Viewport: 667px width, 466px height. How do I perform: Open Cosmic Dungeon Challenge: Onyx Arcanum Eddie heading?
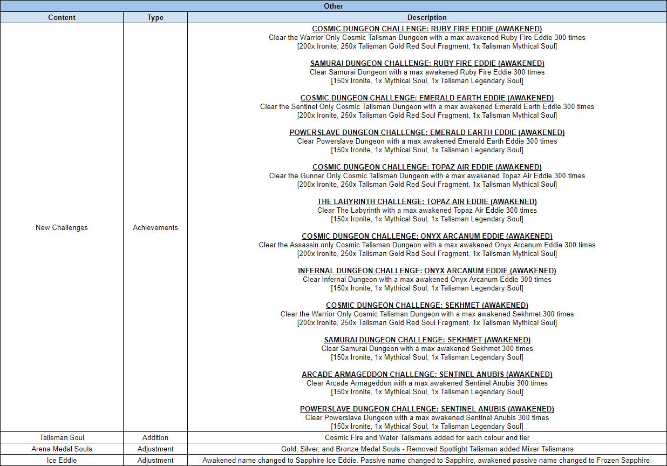click(427, 236)
